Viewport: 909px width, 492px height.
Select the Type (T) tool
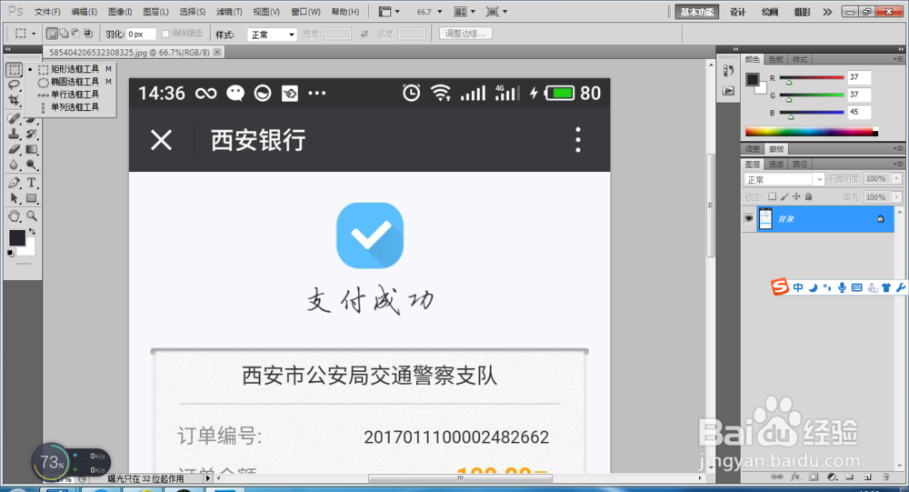[31, 183]
